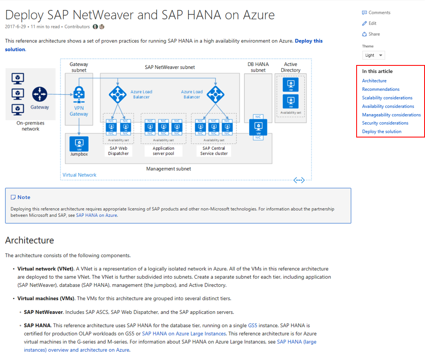Image resolution: width=425 pixels, height=355 pixels.
Task: Click the virtual network peering arrows icon
Action: point(299,180)
